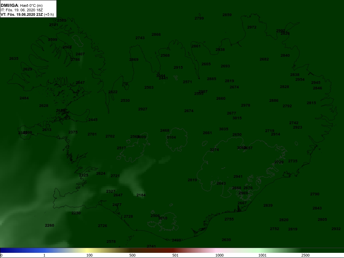Click the map value 2635
This screenshot has width=344, height=258.
click(x=14, y=58)
